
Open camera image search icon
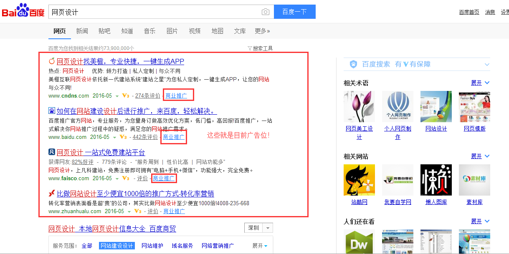pyautogui.click(x=266, y=12)
